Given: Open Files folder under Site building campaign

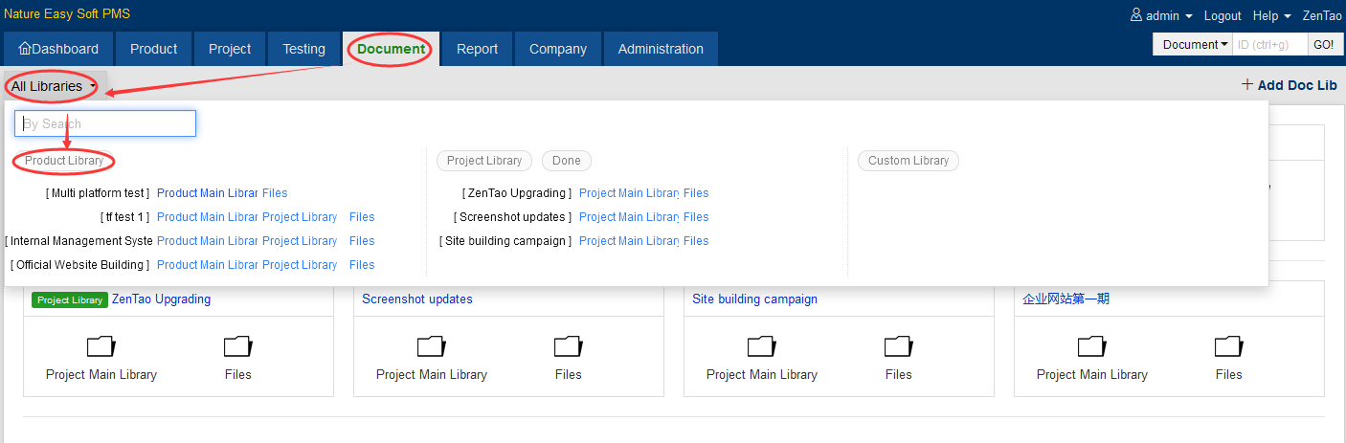Looking at the screenshot, I should coord(898,346).
